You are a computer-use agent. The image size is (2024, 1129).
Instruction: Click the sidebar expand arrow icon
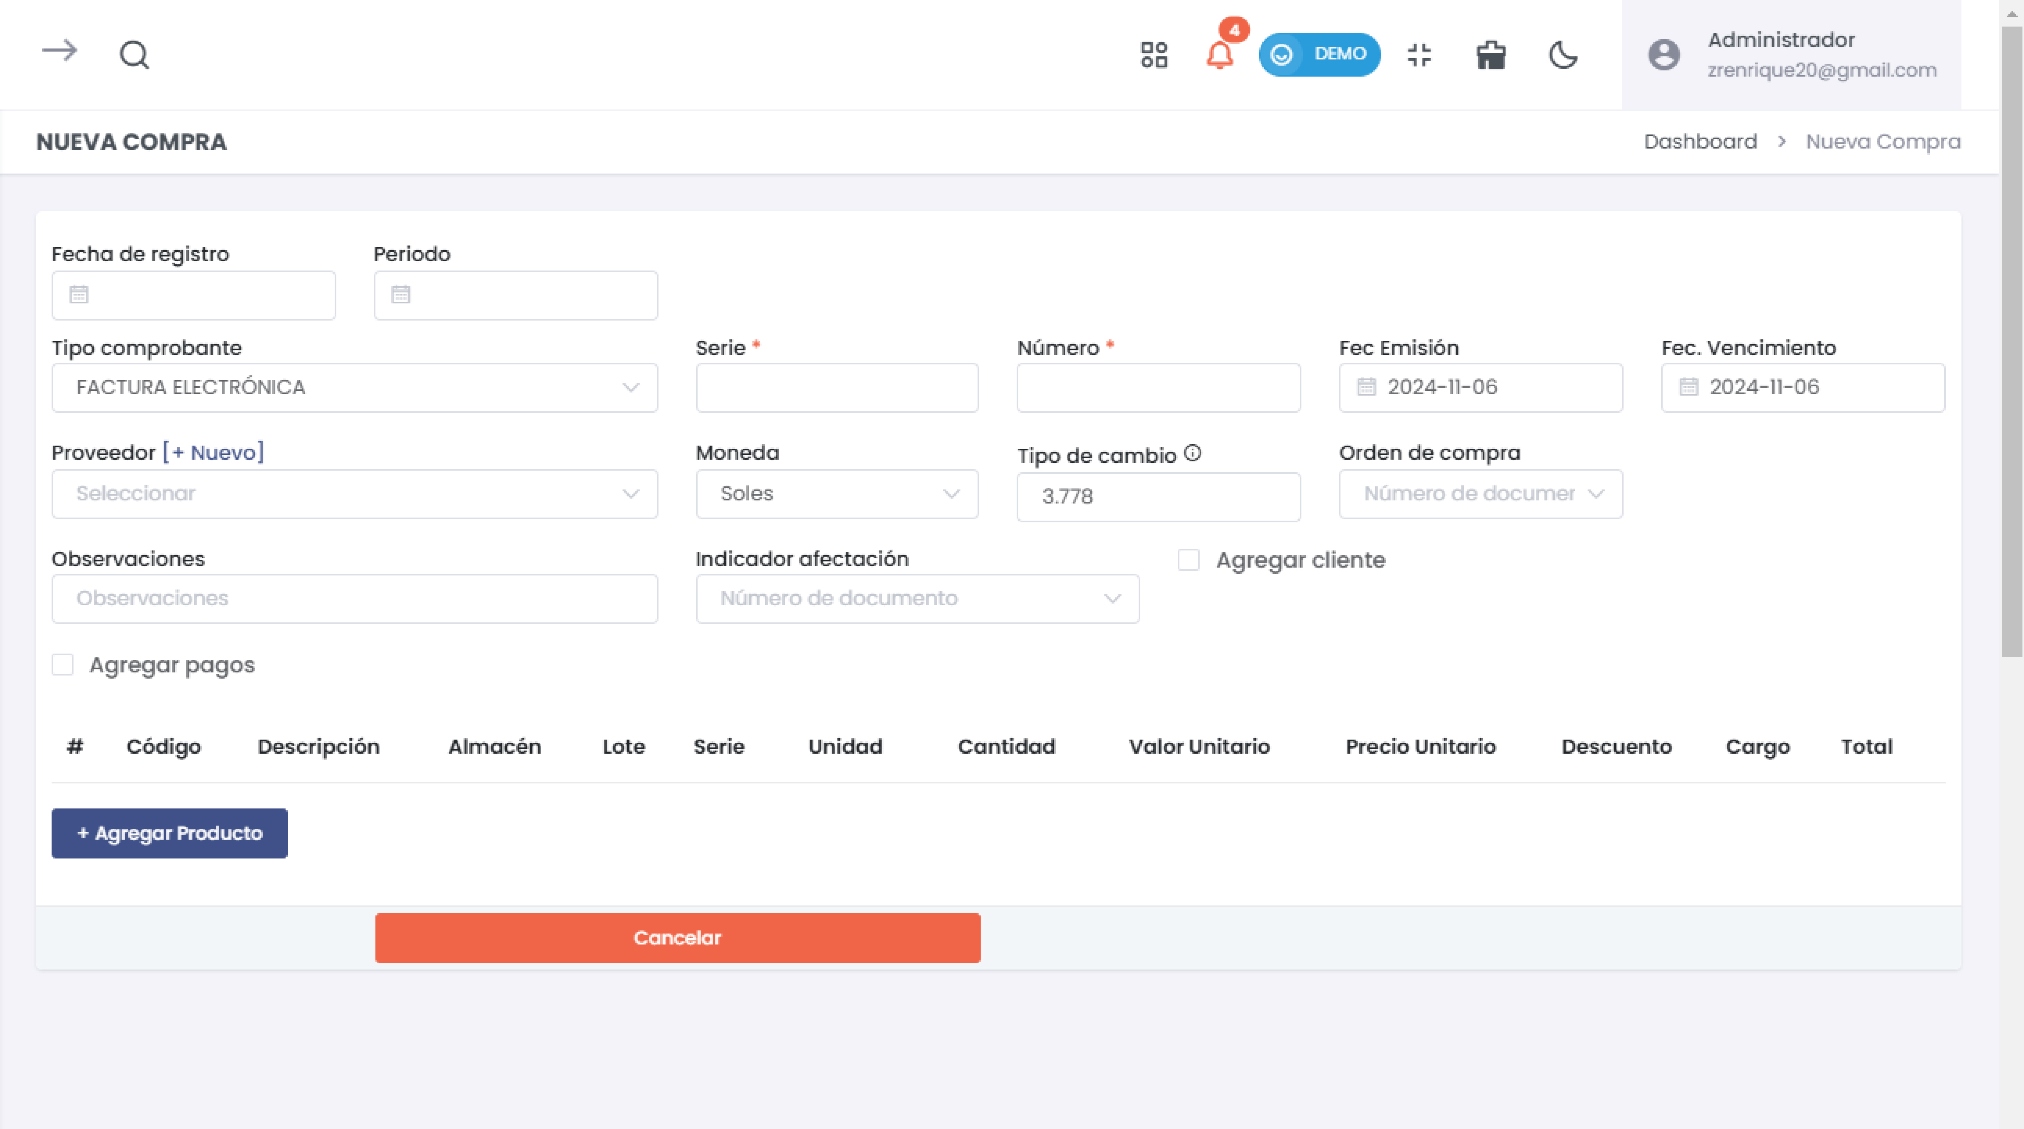(59, 52)
